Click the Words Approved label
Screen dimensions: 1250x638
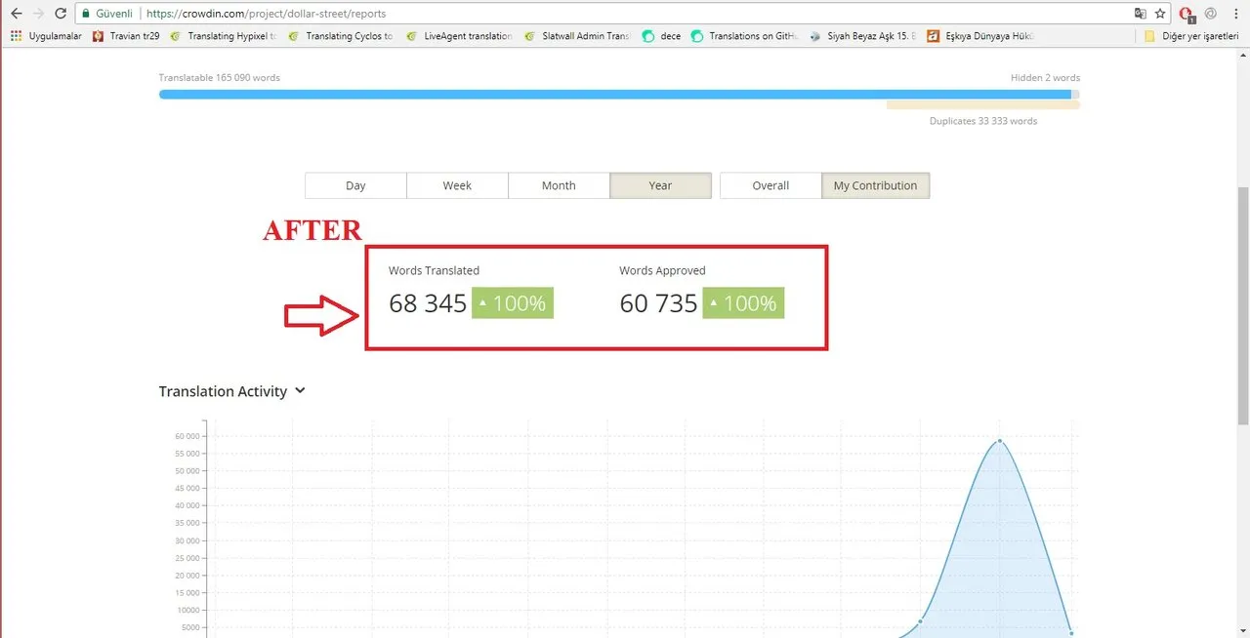point(662,270)
